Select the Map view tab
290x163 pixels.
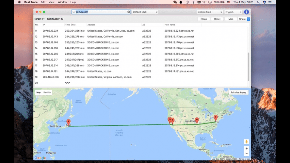coord(38,92)
